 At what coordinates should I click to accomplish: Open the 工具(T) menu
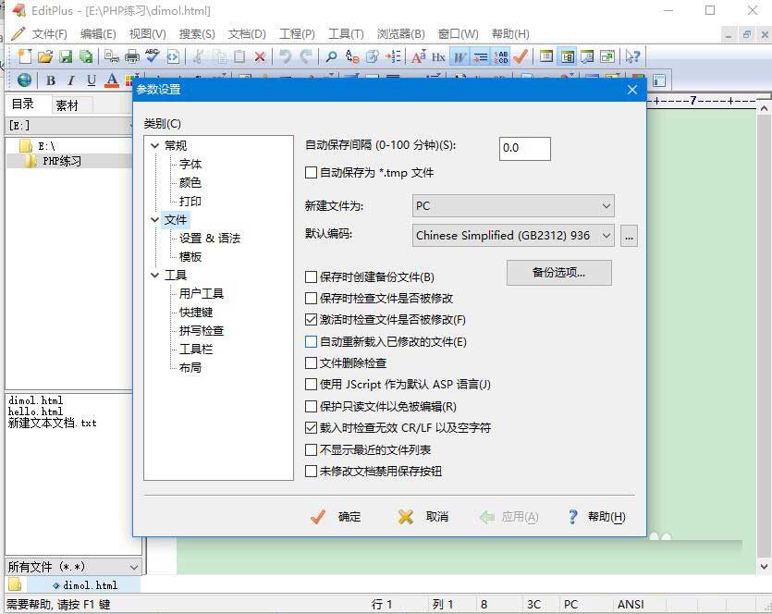tap(346, 34)
